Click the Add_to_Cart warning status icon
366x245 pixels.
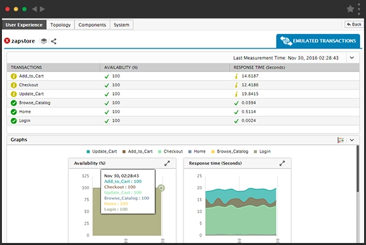pyautogui.click(x=14, y=76)
